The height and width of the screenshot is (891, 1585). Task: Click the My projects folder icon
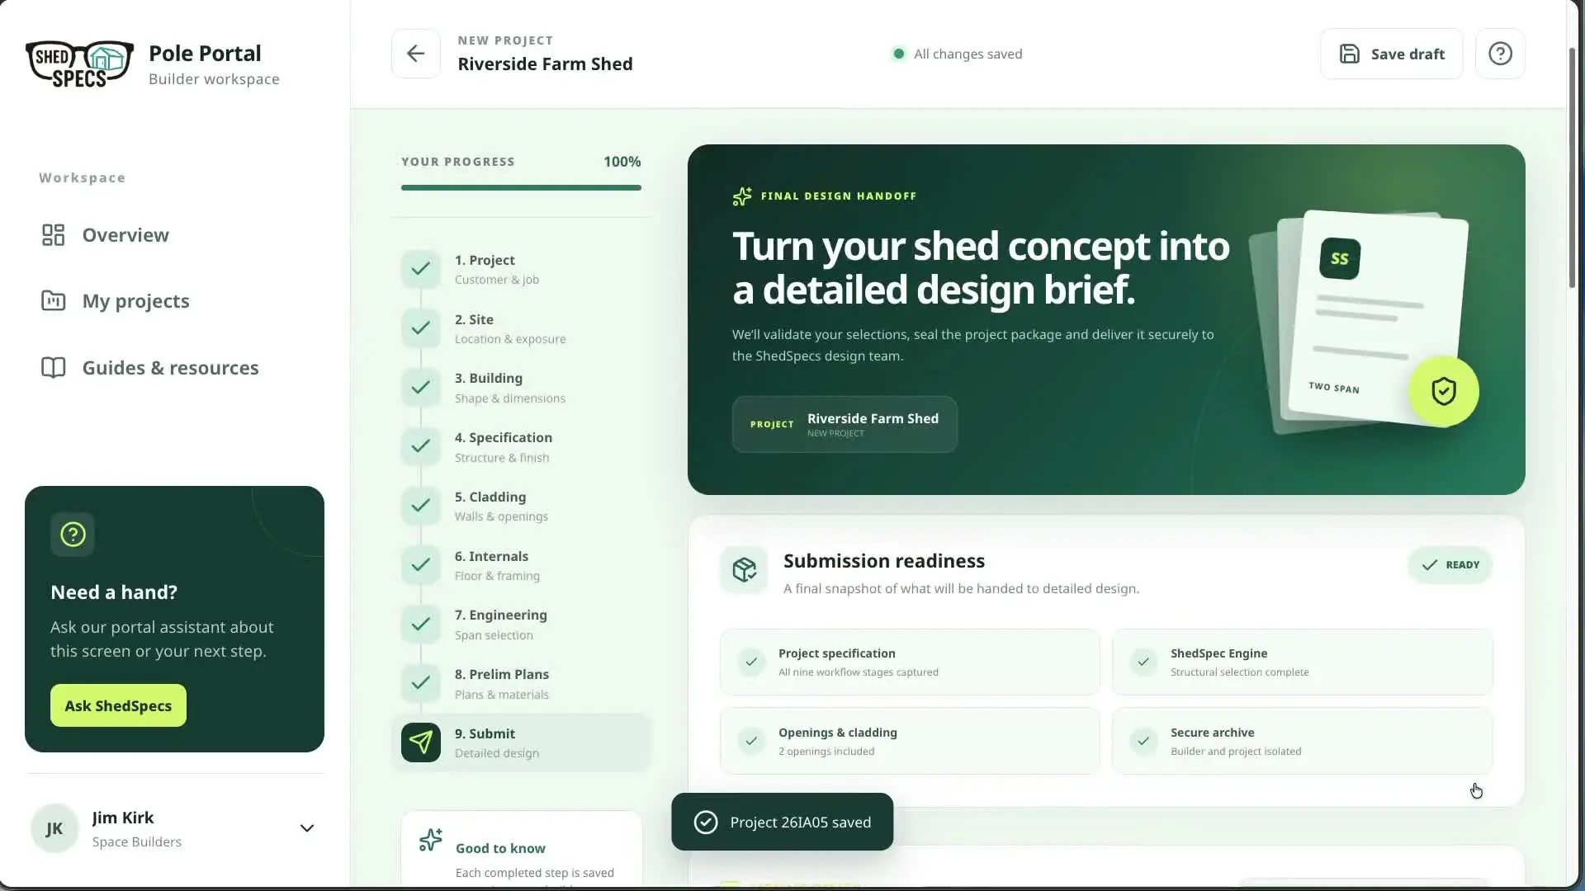pyautogui.click(x=53, y=301)
